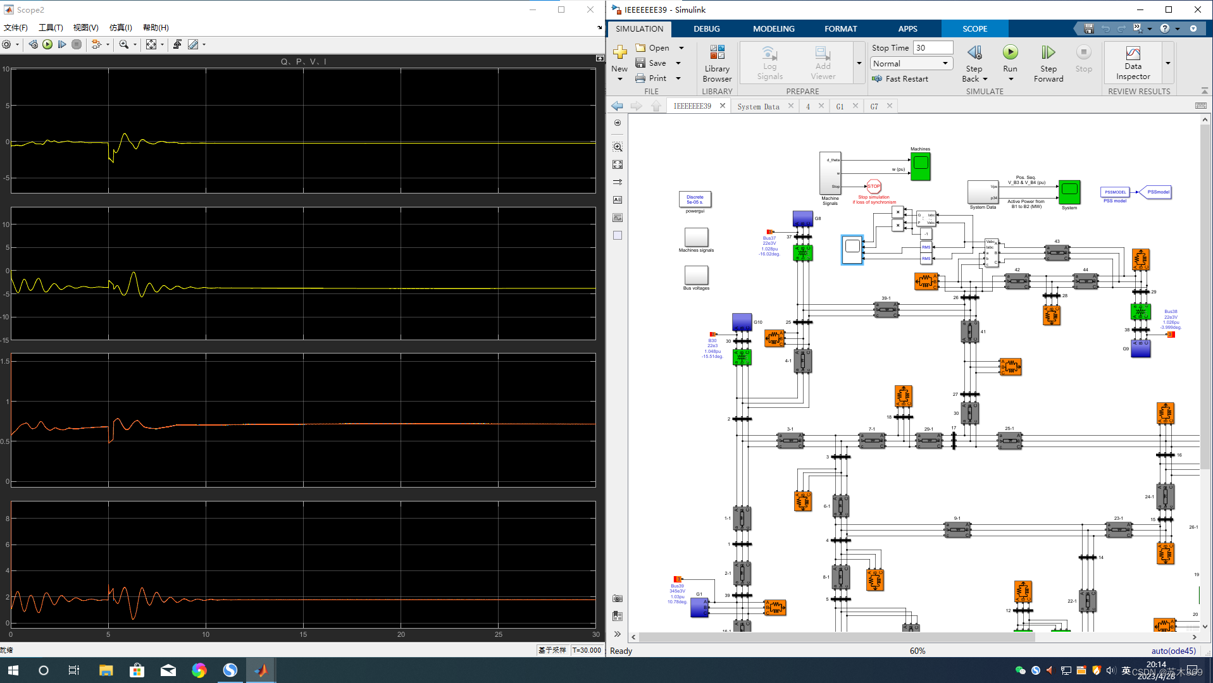The width and height of the screenshot is (1213, 683).
Task: Expand the Open dropdown arrow
Action: tap(681, 48)
